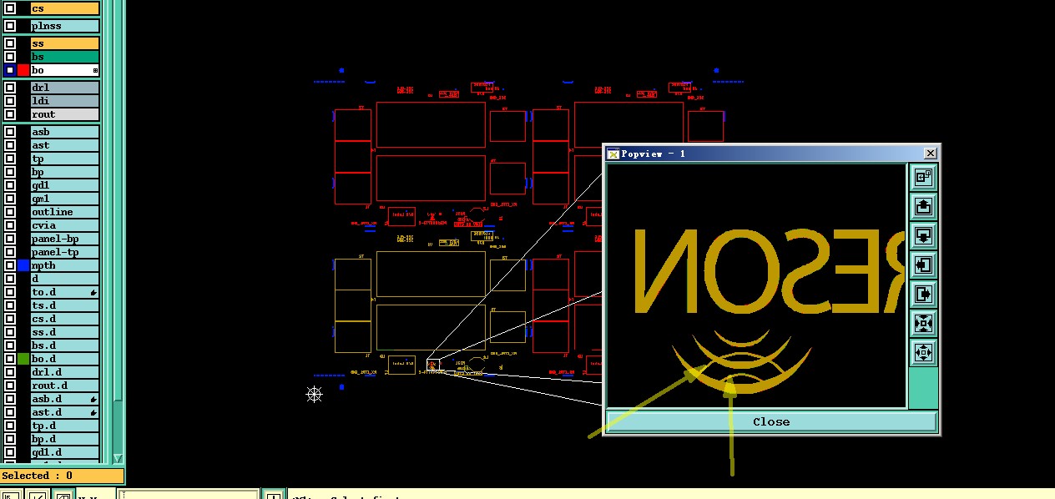1055x499 pixels.
Task: Toggle the drl layer checkbox
Action: 10,88
